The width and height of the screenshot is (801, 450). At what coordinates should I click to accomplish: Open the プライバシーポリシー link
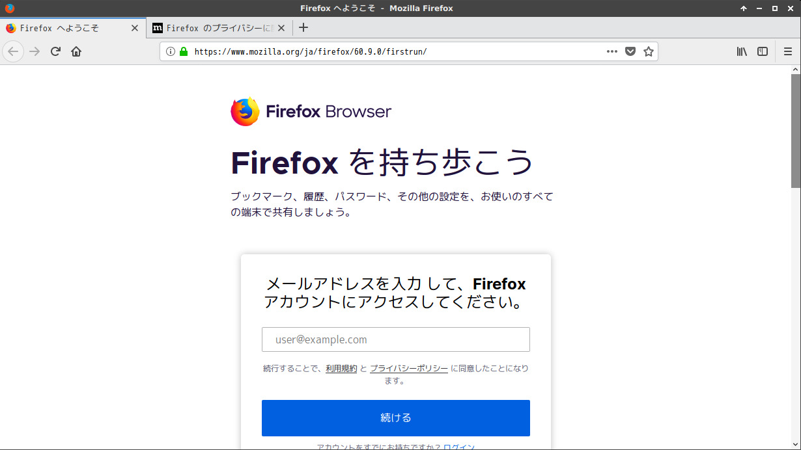(409, 368)
